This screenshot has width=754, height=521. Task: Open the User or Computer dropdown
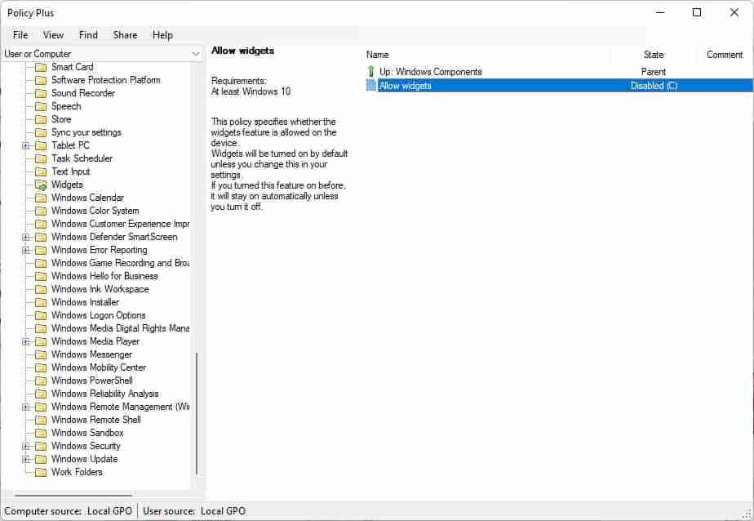pyautogui.click(x=196, y=53)
